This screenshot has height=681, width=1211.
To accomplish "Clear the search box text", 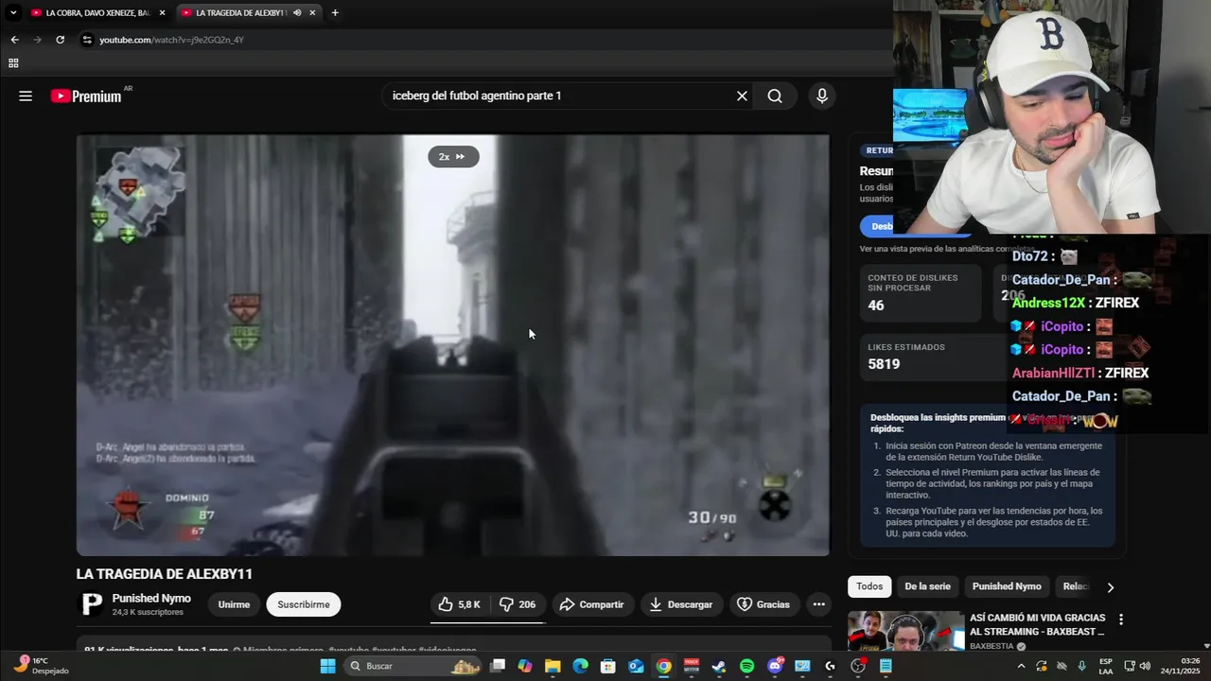I will (742, 96).
